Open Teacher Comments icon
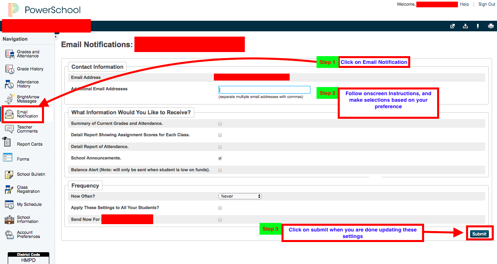This screenshot has height=264, width=497. click(x=9, y=129)
